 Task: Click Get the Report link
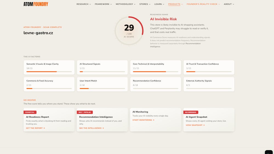coord(35,128)
